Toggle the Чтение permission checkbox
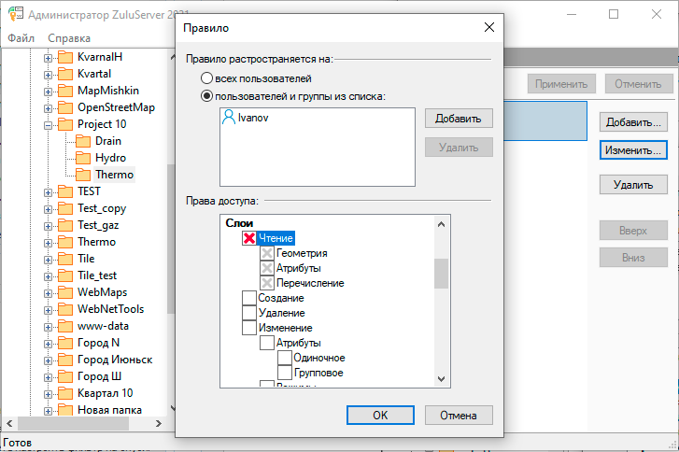679x452 pixels. [x=249, y=239]
